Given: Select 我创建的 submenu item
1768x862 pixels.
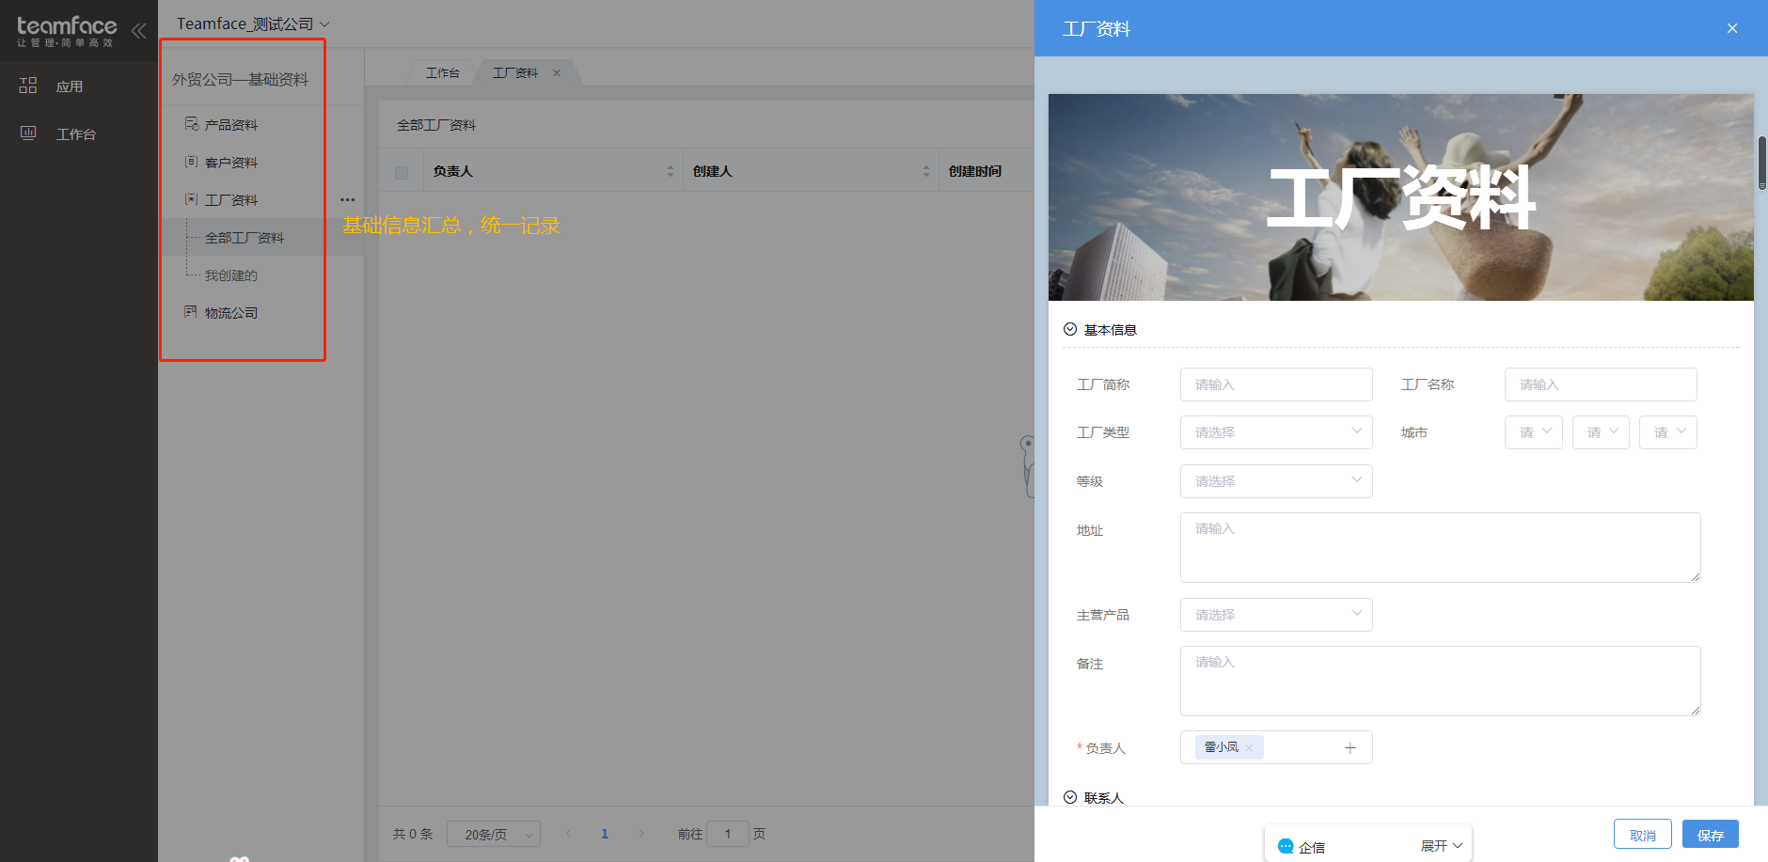Looking at the screenshot, I should 231,274.
